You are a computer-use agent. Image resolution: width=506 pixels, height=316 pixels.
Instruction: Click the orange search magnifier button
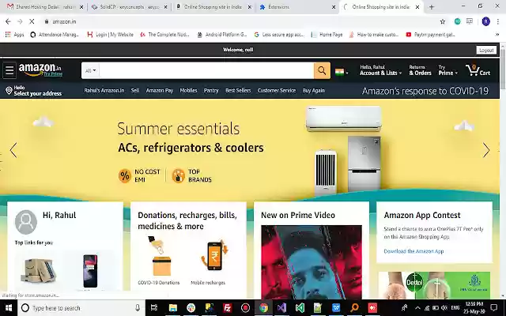pos(322,70)
